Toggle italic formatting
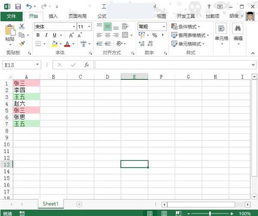Image resolution: width=258 pixels, height=216 pixels. (x=46, y=35)
